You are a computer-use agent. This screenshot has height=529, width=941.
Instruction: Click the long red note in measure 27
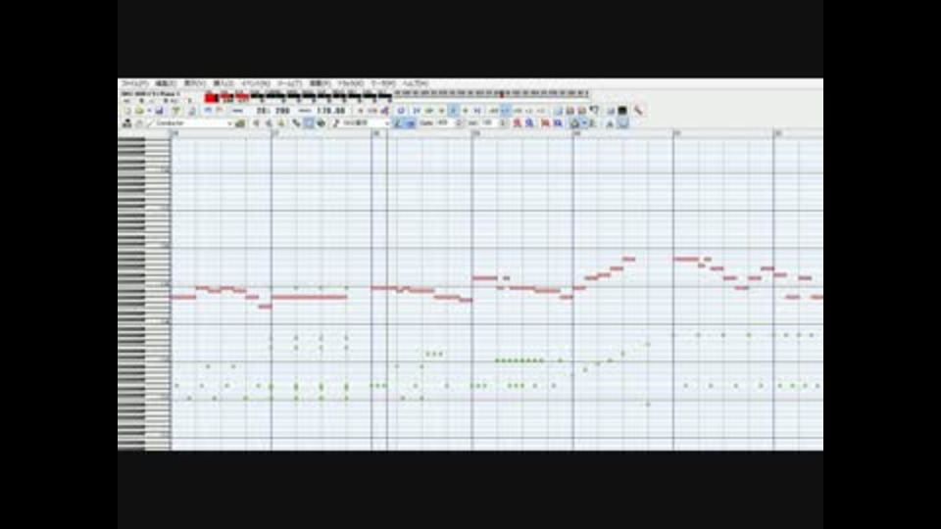309,297
